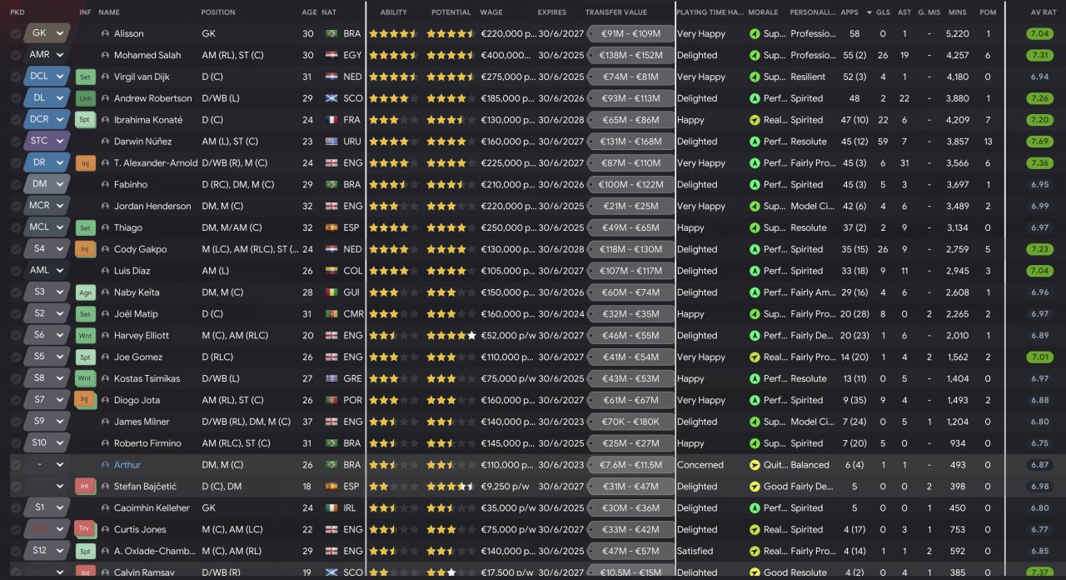Click Curtis Jones' Trv status icon

tap(85, 529)
